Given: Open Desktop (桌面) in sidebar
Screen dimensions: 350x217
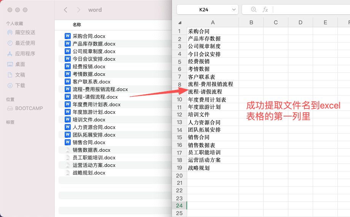Looking at the screenshot, I should (x=16, y=64).
